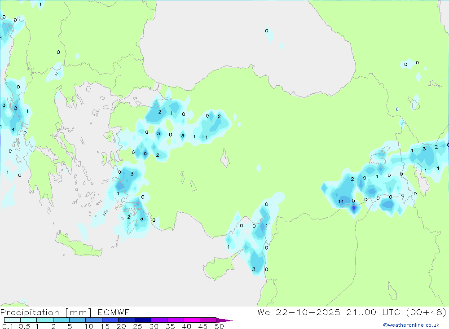449x329 pixels.
Task: Select the 2–5 mm legend color swatch
Action: tap(61, 320)
